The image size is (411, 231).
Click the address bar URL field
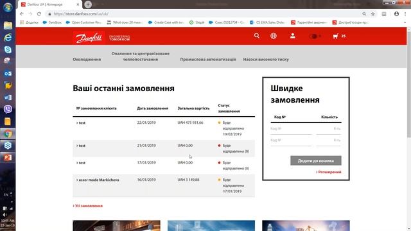pyautogui.click(x=202, y=14)
